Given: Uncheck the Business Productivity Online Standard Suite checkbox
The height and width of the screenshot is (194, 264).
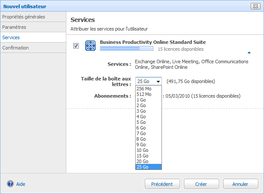Looking at the screenshot, I should [76, 46].
